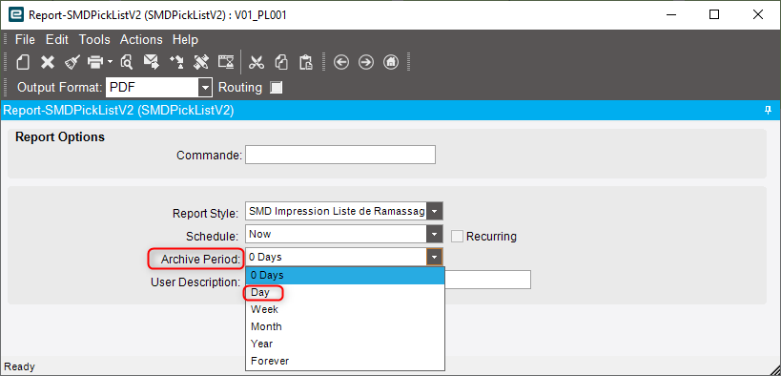Choose Day archive period option
Viewport: 781px width, 376px height.
pyautogui.click(x=344, y=292)
